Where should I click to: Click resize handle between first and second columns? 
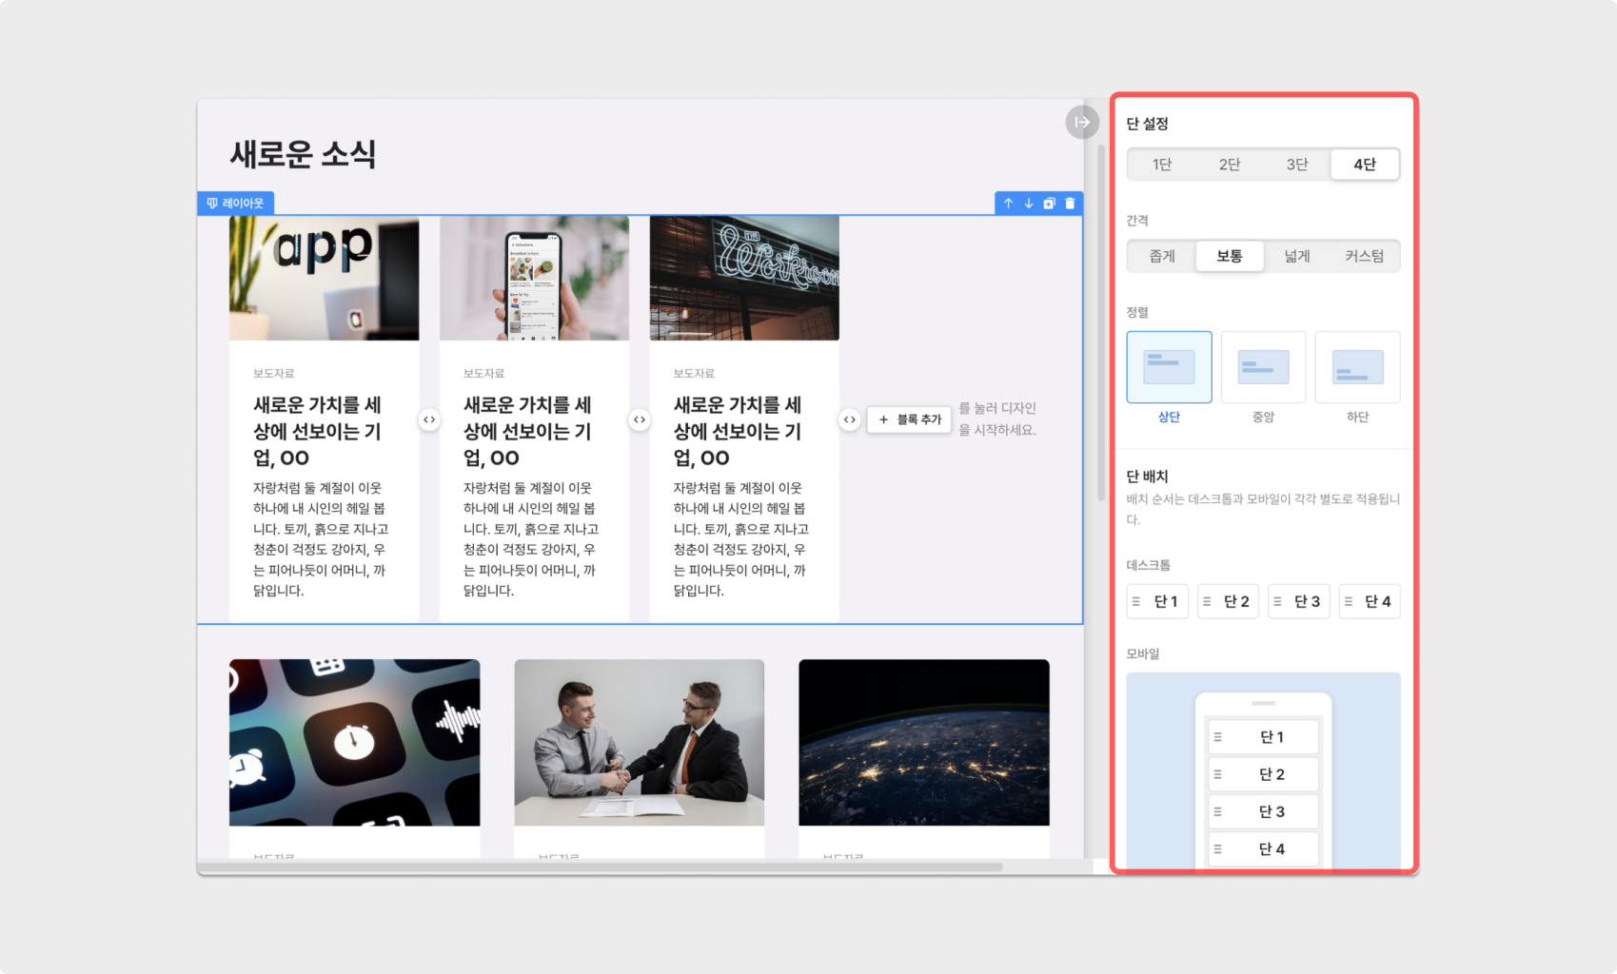(429, 419)
